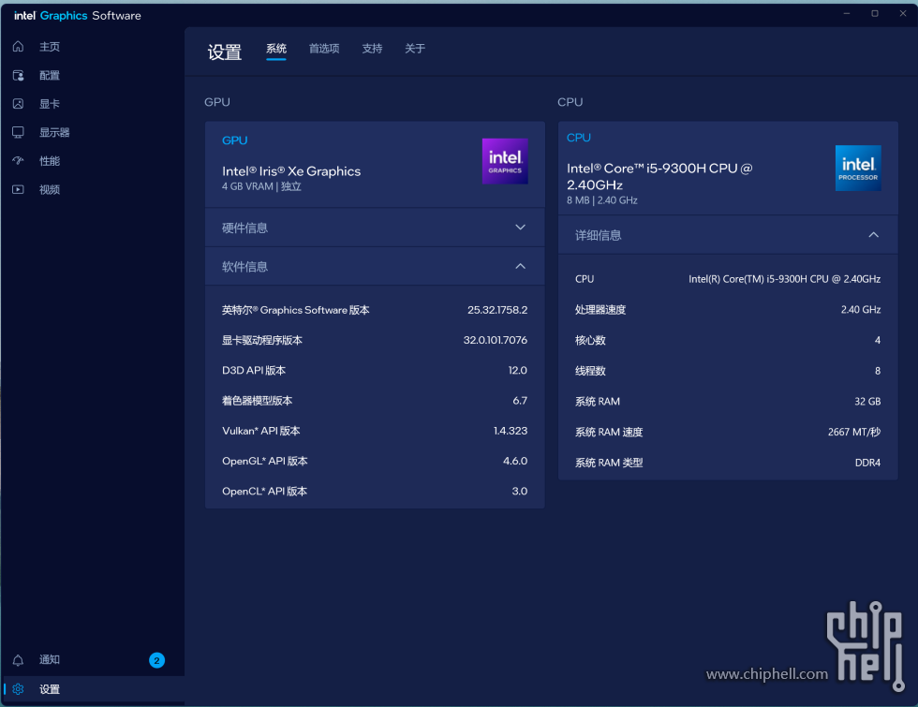
Task: Click the Intel Graphics Software title logo
Action: coord(78,15)
